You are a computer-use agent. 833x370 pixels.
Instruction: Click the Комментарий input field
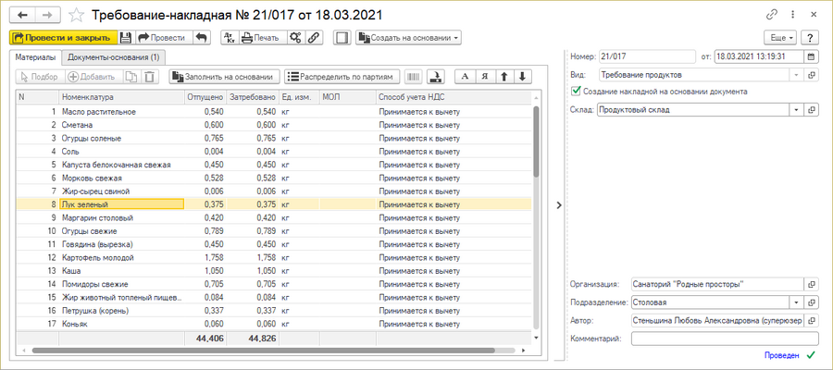(x=724, y=339)
